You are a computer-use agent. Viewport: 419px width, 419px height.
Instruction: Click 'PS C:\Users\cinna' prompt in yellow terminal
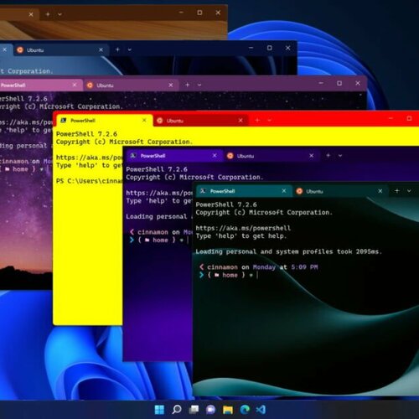tap(90, 181)
